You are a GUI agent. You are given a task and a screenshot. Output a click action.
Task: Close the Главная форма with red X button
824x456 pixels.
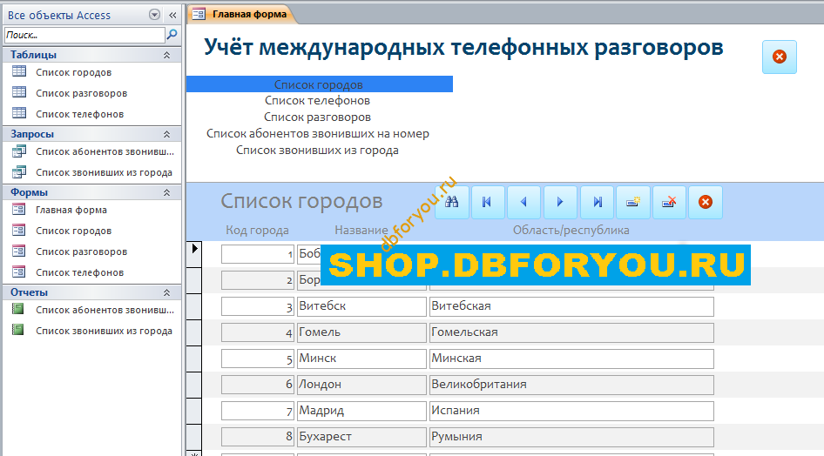[x=780, y=57]
